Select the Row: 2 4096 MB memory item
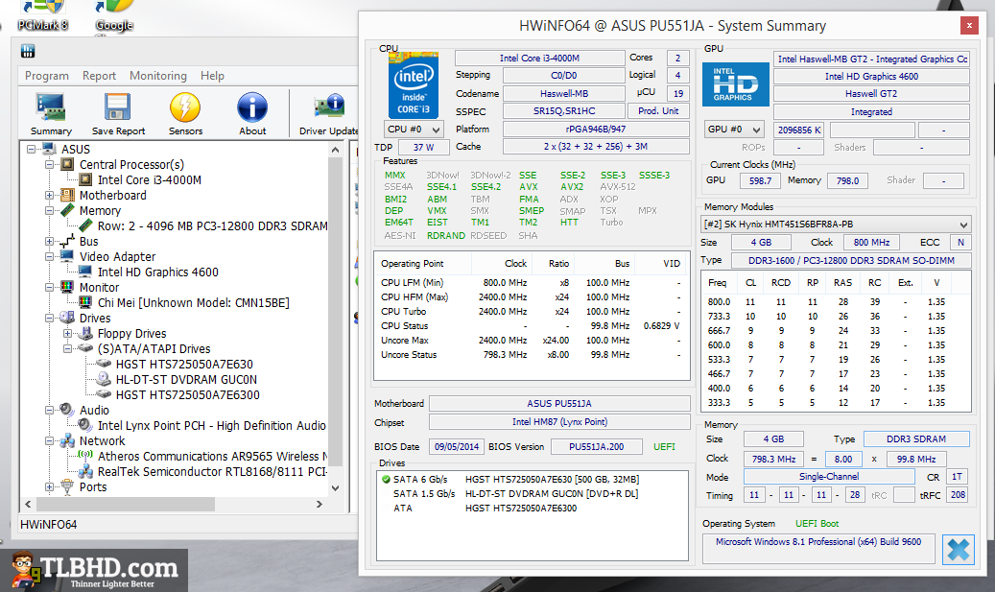The width and height of the screenshot is (995, 592). 212,225
